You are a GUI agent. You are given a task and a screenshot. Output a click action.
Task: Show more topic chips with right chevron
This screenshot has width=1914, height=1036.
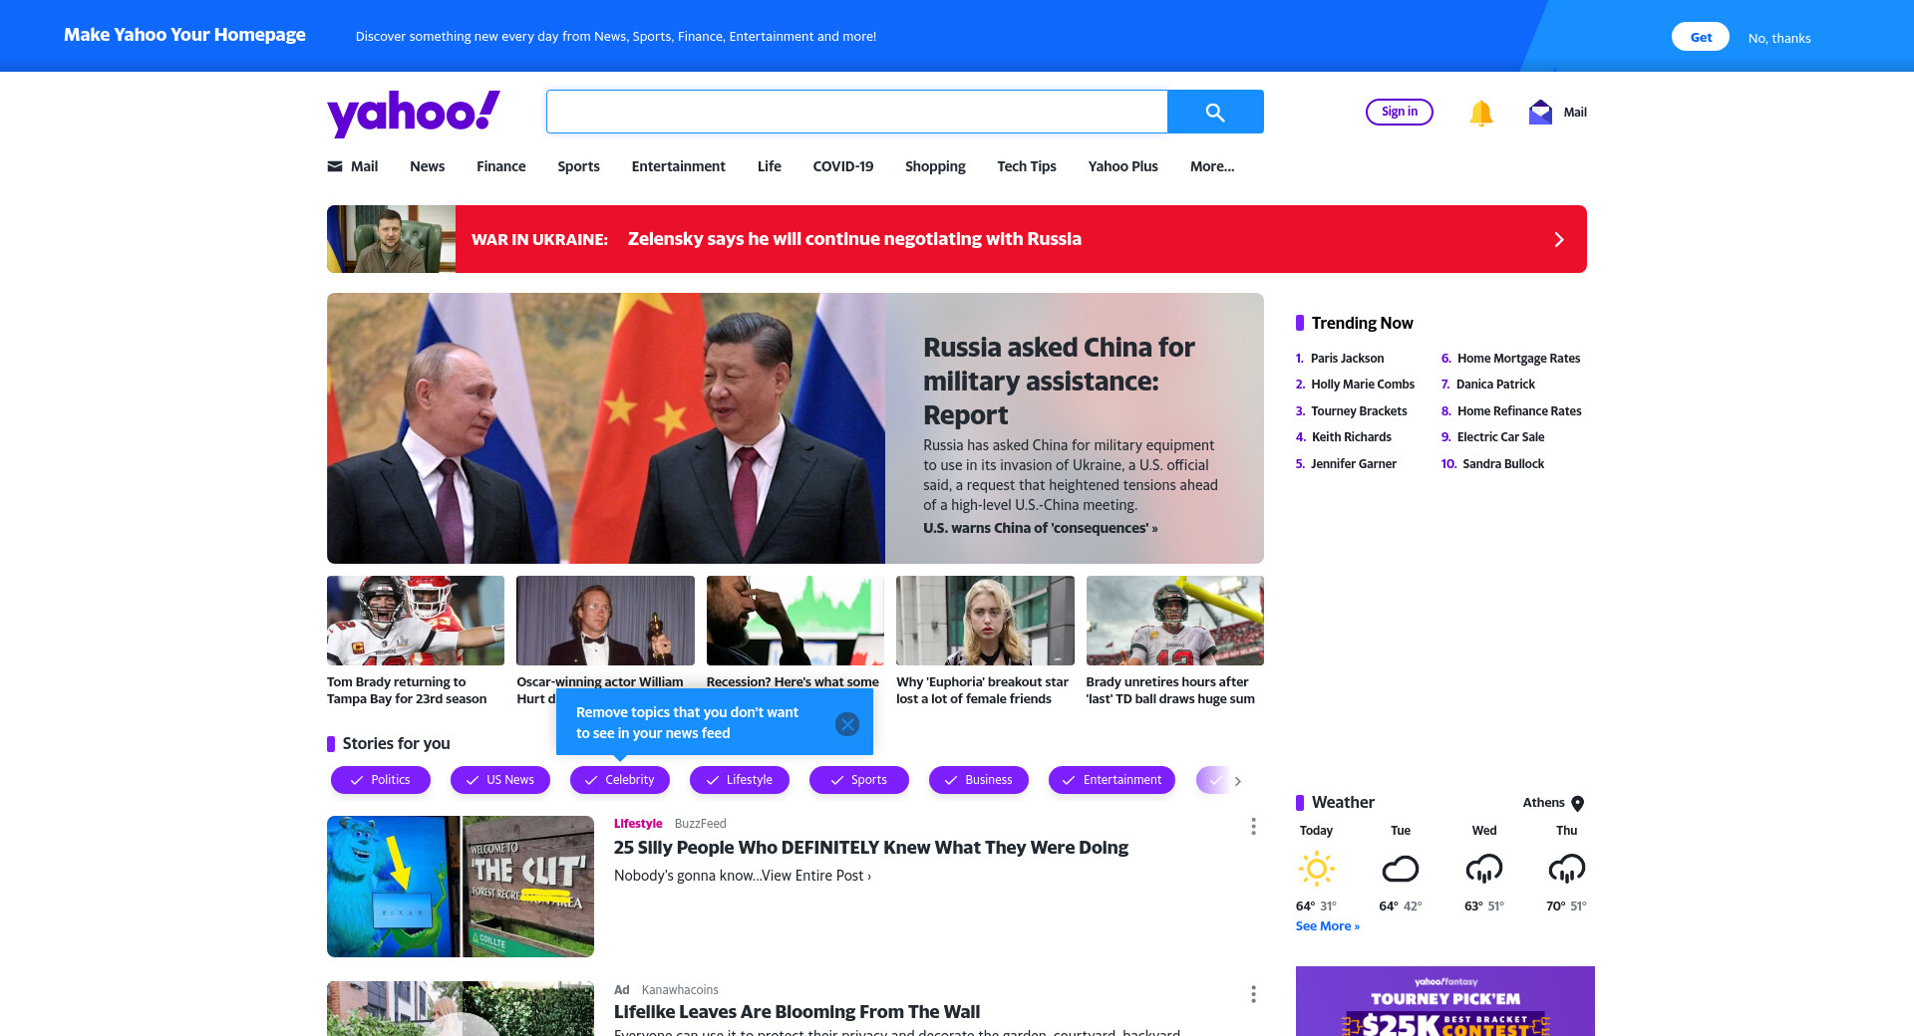pyautogui.click(x=1238, y=781)
